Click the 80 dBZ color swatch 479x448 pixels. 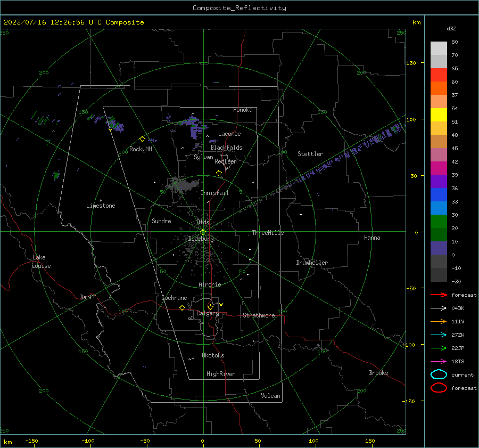point(439,48)
